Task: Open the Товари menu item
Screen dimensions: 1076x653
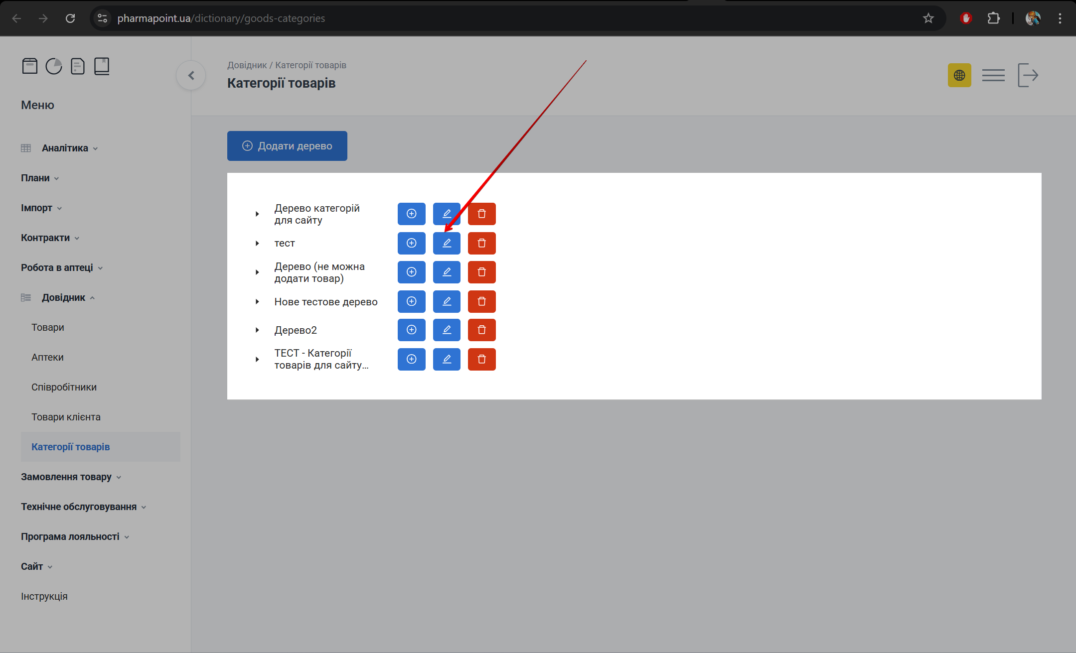Action: pyautogui.click(x=48, y=327)
